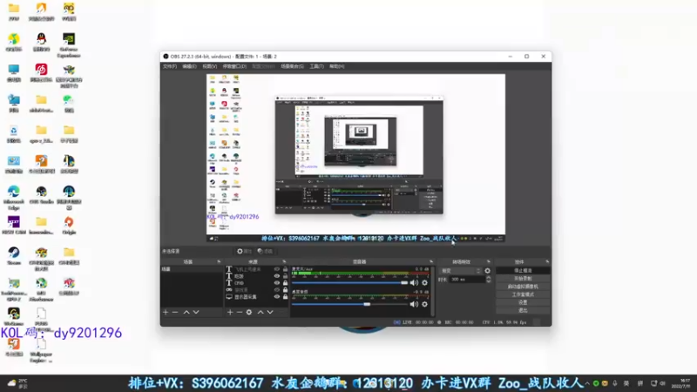Show hidden icons chevron in system tray
Screen dimensions: 697x392
tap(587, 383)
